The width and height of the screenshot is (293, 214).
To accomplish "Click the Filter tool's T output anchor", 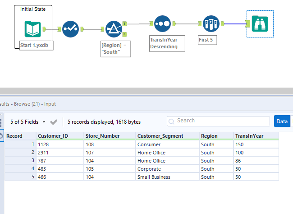I will [x=124, y=23].
